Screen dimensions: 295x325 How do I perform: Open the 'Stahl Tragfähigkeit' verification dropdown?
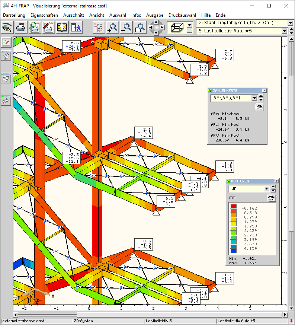coord(291,23)
